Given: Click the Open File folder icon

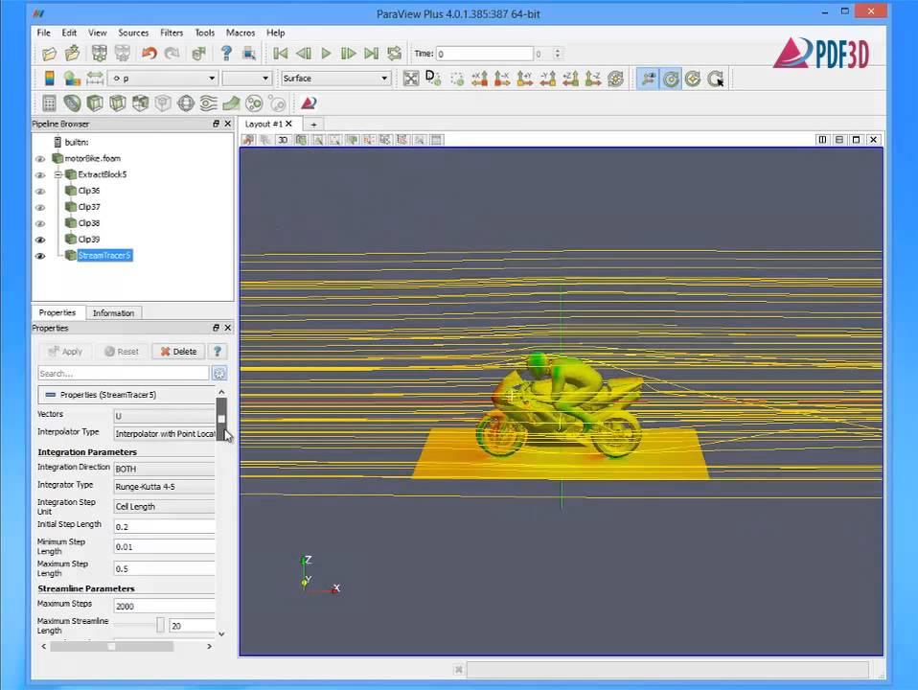Looking at the screenshot, I should pyautogui.click(x=49, y=54).
